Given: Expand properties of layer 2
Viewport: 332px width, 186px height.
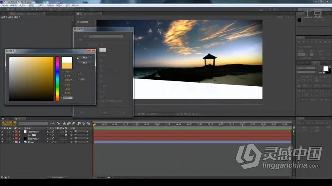Looking at the screenshot, I should (13, 135).
